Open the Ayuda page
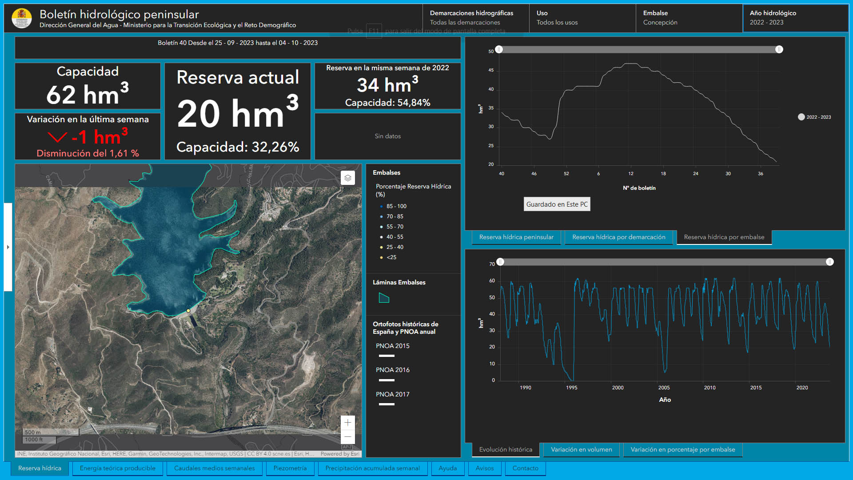 447,468
